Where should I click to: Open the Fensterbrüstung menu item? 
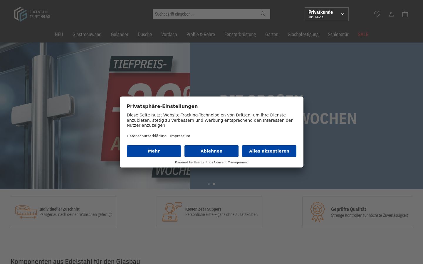point(240,34)
